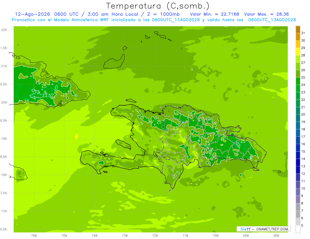Pick the gray legend segment between 6 and 7
Viewport: 310px width, 239px height.
[x=298, y=215]
